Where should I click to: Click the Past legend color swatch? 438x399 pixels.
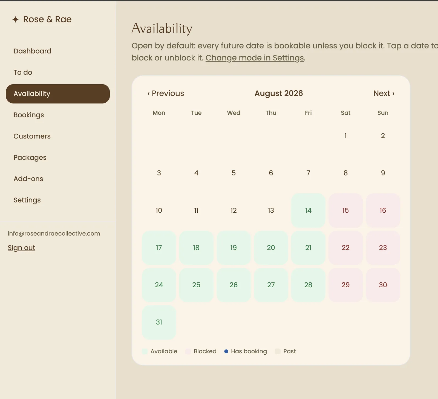[278, 351]
